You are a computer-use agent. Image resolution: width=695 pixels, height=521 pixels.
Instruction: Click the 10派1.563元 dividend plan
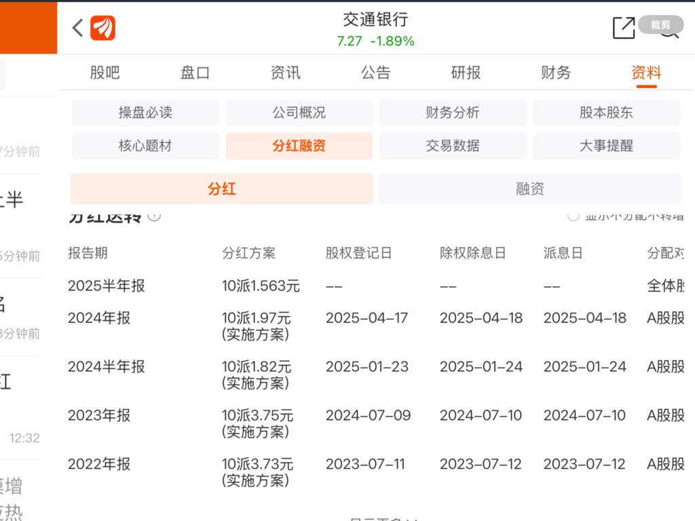click(x=261, y=286)
